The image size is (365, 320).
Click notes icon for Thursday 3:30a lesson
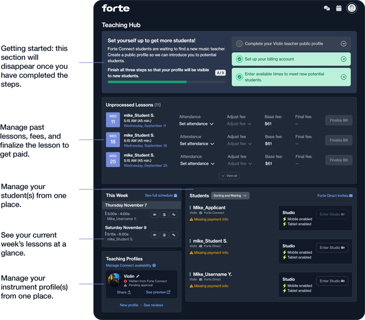point(164,215)
